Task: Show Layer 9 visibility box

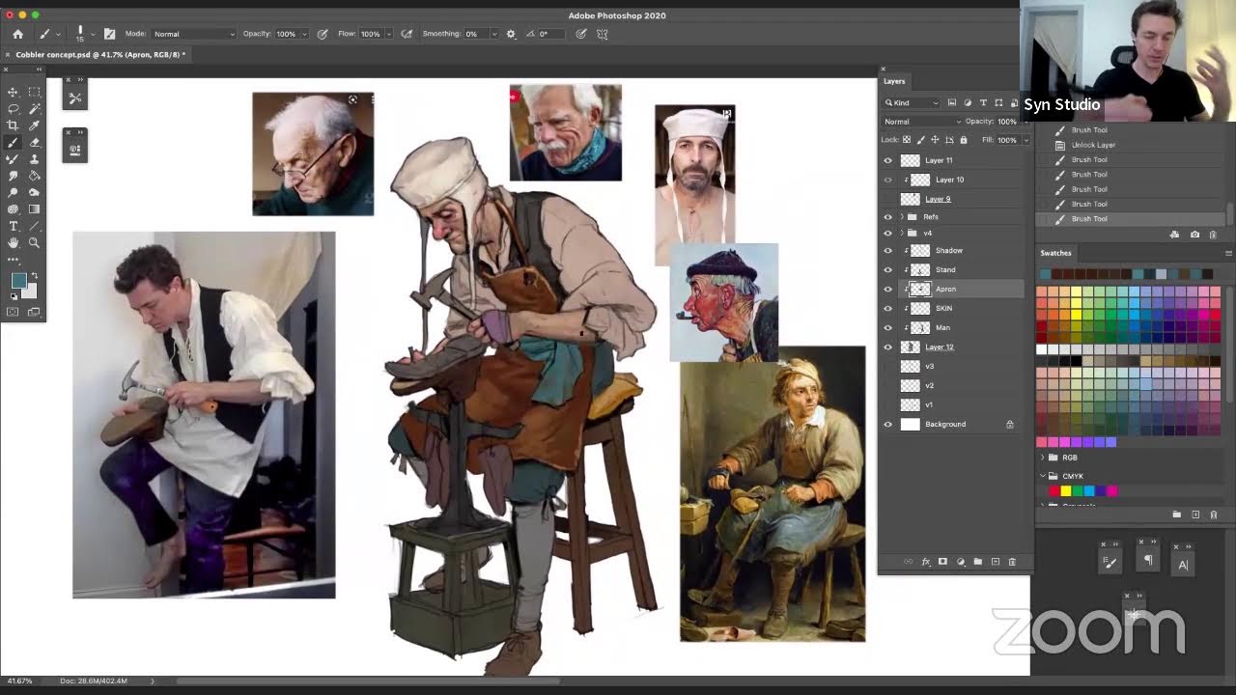Action: point(887,199)
